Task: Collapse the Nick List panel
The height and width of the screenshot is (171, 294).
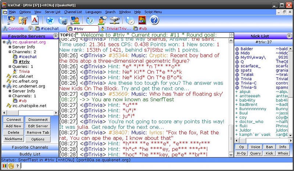Action: (289, 36)
